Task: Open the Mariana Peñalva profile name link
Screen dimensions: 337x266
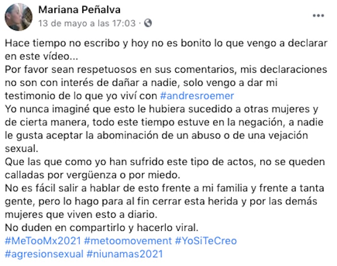Action: [x=79, y=10]
